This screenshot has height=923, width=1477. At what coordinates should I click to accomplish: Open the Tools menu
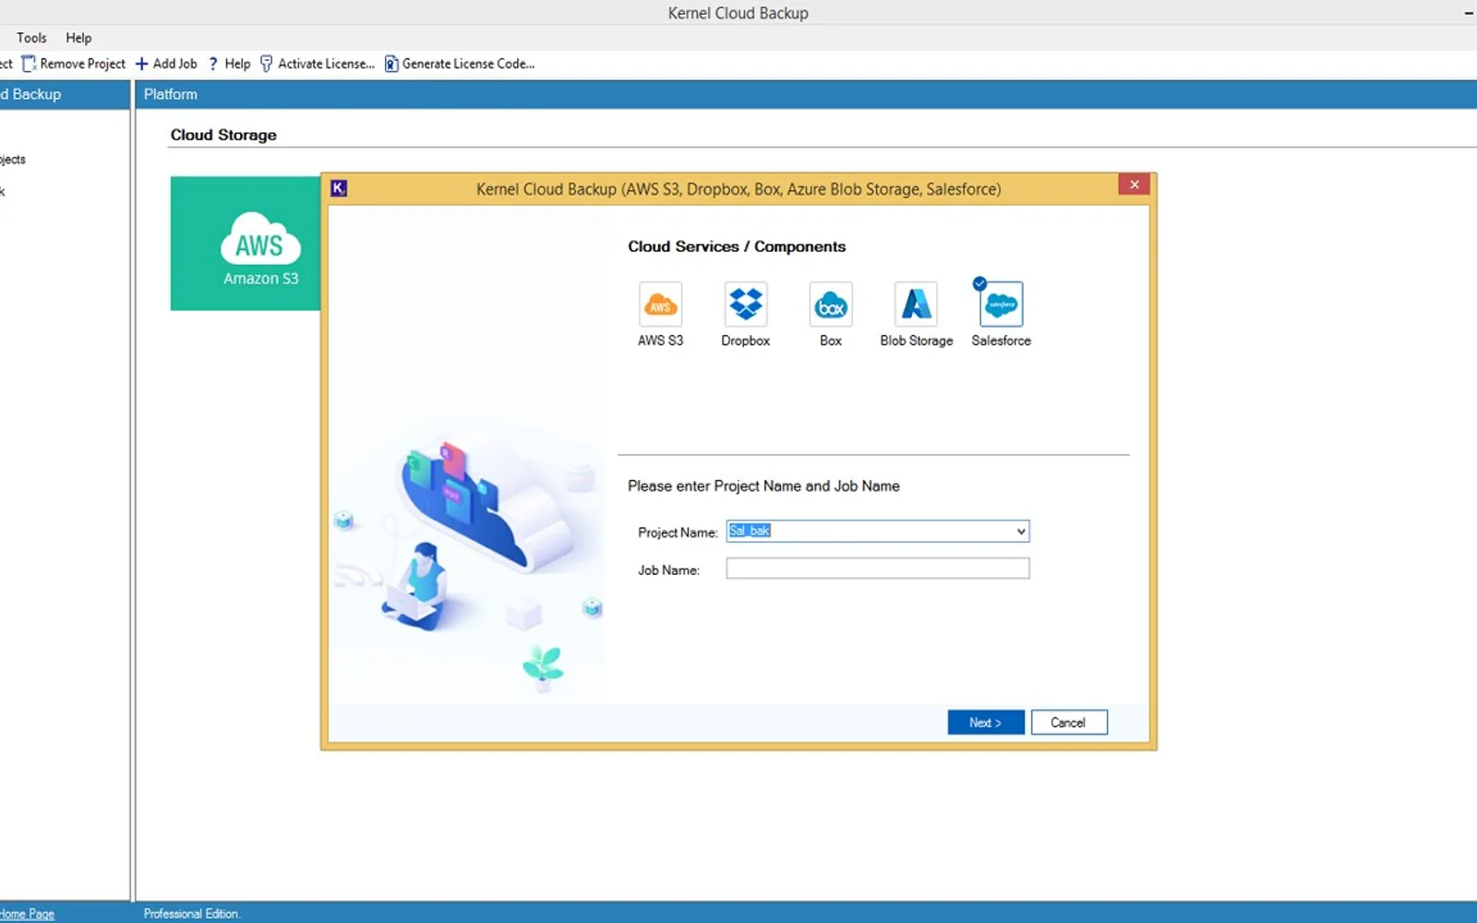(x=31, y=38)
